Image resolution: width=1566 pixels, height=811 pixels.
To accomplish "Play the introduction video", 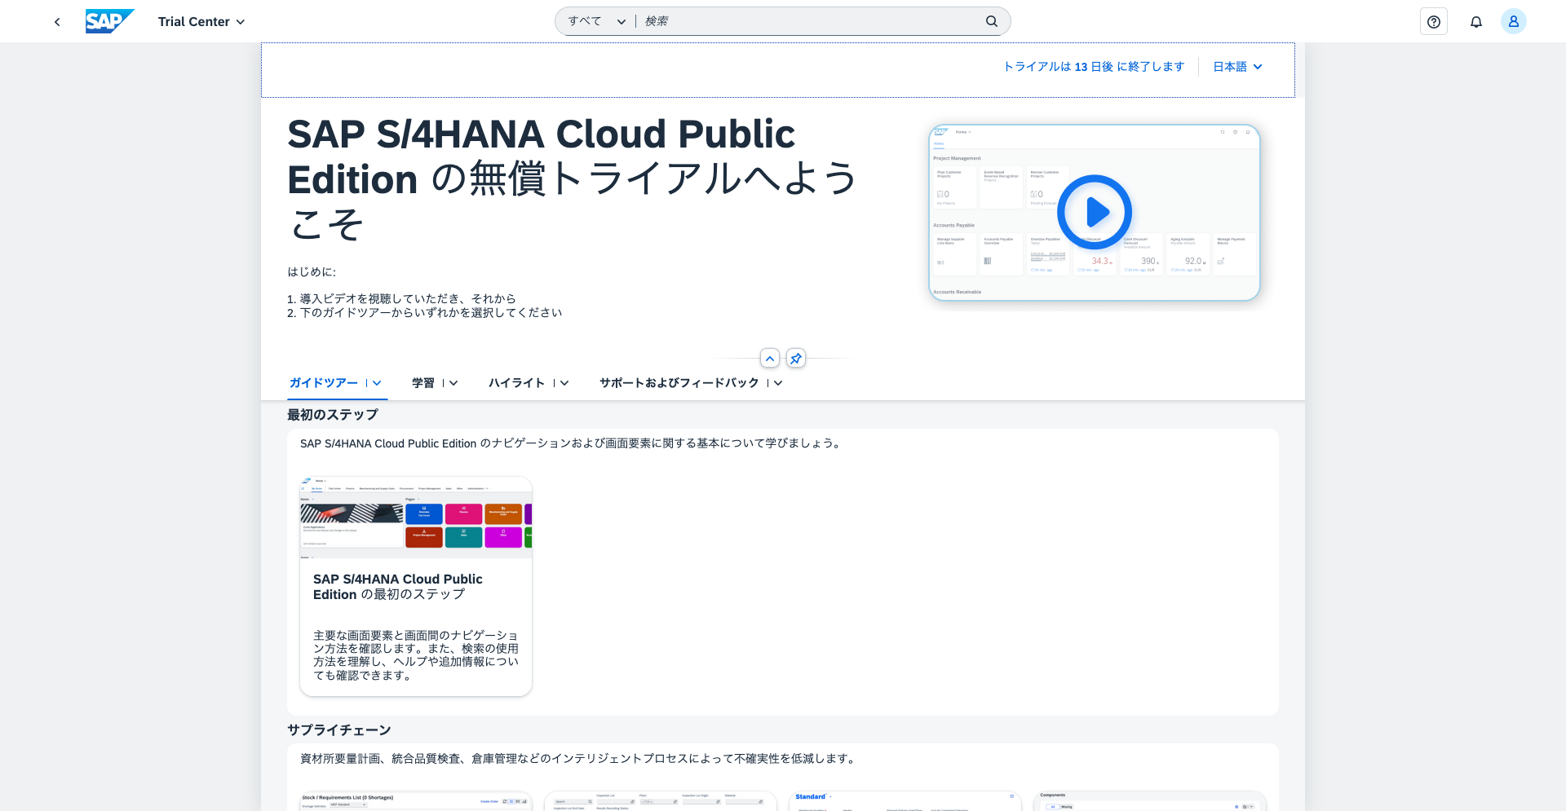I will pyautogui.click(x=1095, y=212).
